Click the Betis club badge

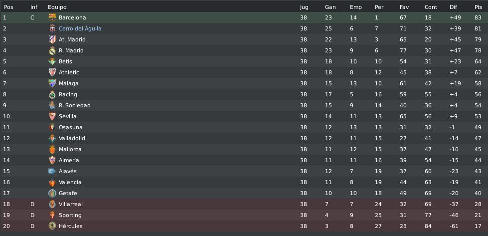(52, 61)
